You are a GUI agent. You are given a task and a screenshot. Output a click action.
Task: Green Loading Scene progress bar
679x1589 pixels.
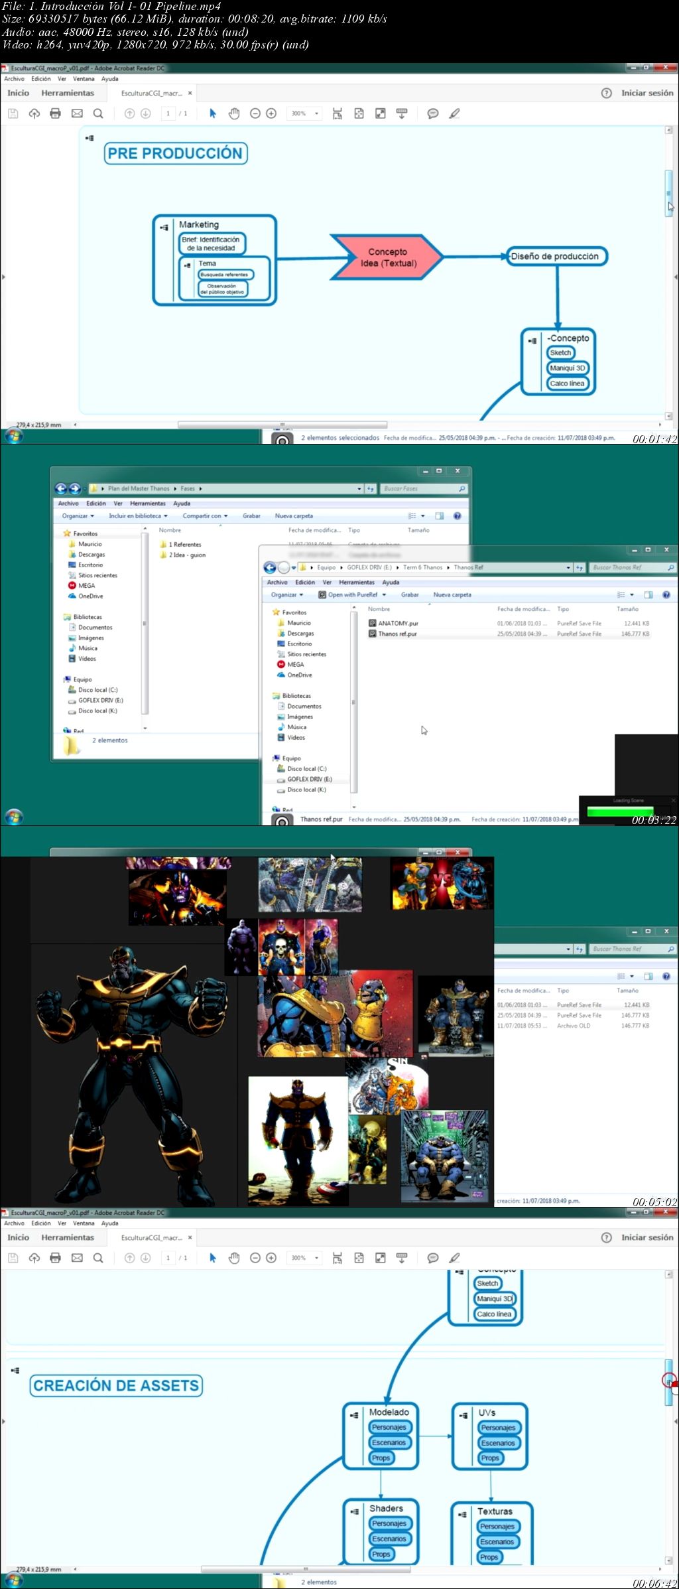(x=621, y=811)
